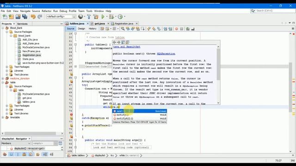Open the Run Project dropdown arrow
Screen dimensions: 296x166
(x=107, y=17)
